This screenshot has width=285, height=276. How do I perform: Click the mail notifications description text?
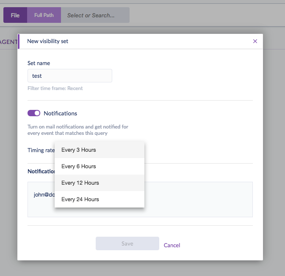tap(77, 130)
